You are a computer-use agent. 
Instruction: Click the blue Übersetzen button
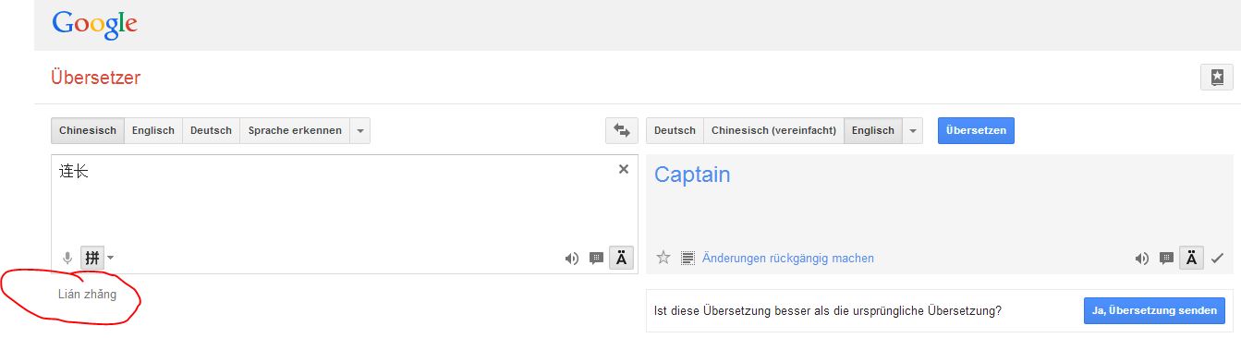tap(976, 131)
